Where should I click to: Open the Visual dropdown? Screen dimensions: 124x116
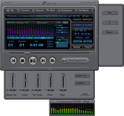77,20
